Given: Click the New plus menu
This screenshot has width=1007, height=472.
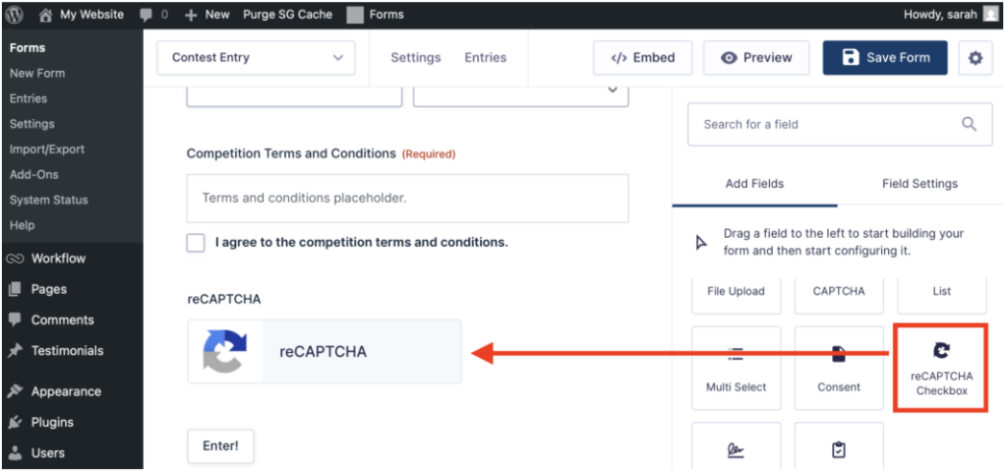Looking at the screenshot, I should coord(207,14).
